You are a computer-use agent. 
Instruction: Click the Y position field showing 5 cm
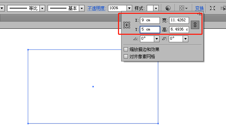(150, 29)
